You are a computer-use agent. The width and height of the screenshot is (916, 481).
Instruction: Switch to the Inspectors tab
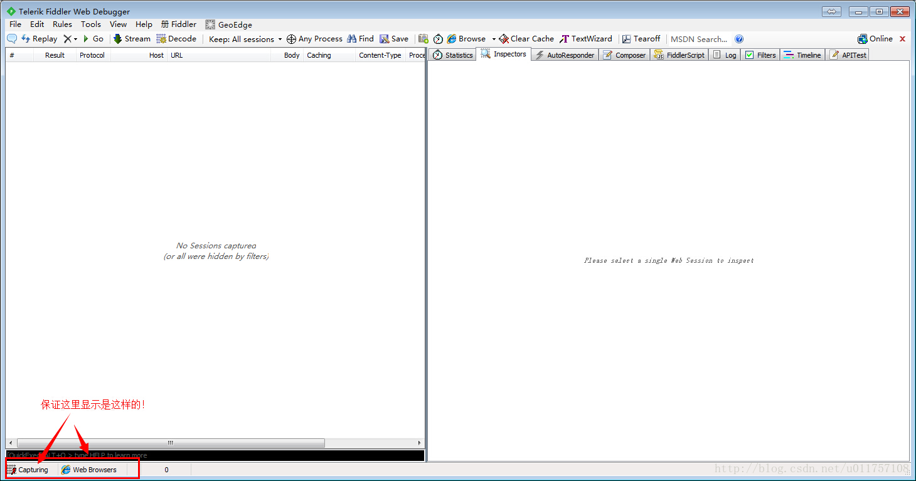pyautogui.click(x=503, y=54)
